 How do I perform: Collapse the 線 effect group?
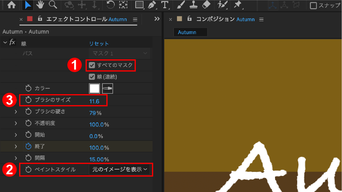coord(5,42)
